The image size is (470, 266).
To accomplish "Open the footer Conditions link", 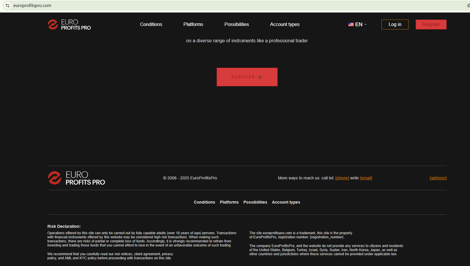I will click(x=204, y=202).
